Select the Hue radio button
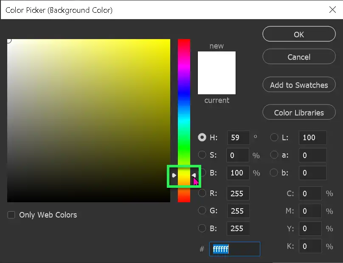Screen dimensions: 343x263 [202, 137]
